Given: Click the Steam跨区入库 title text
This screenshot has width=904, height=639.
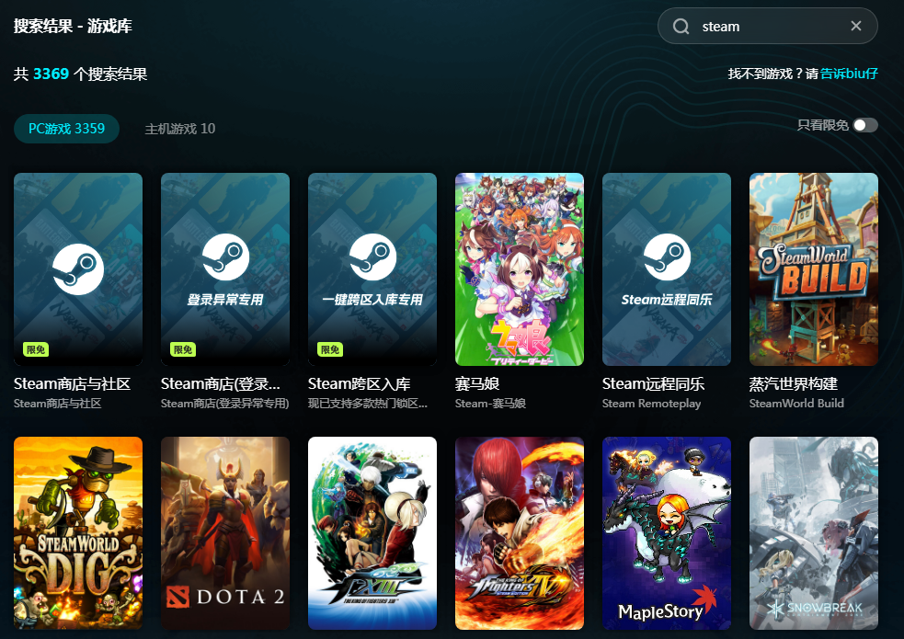Looking at the screenshot, I should 360,383.
